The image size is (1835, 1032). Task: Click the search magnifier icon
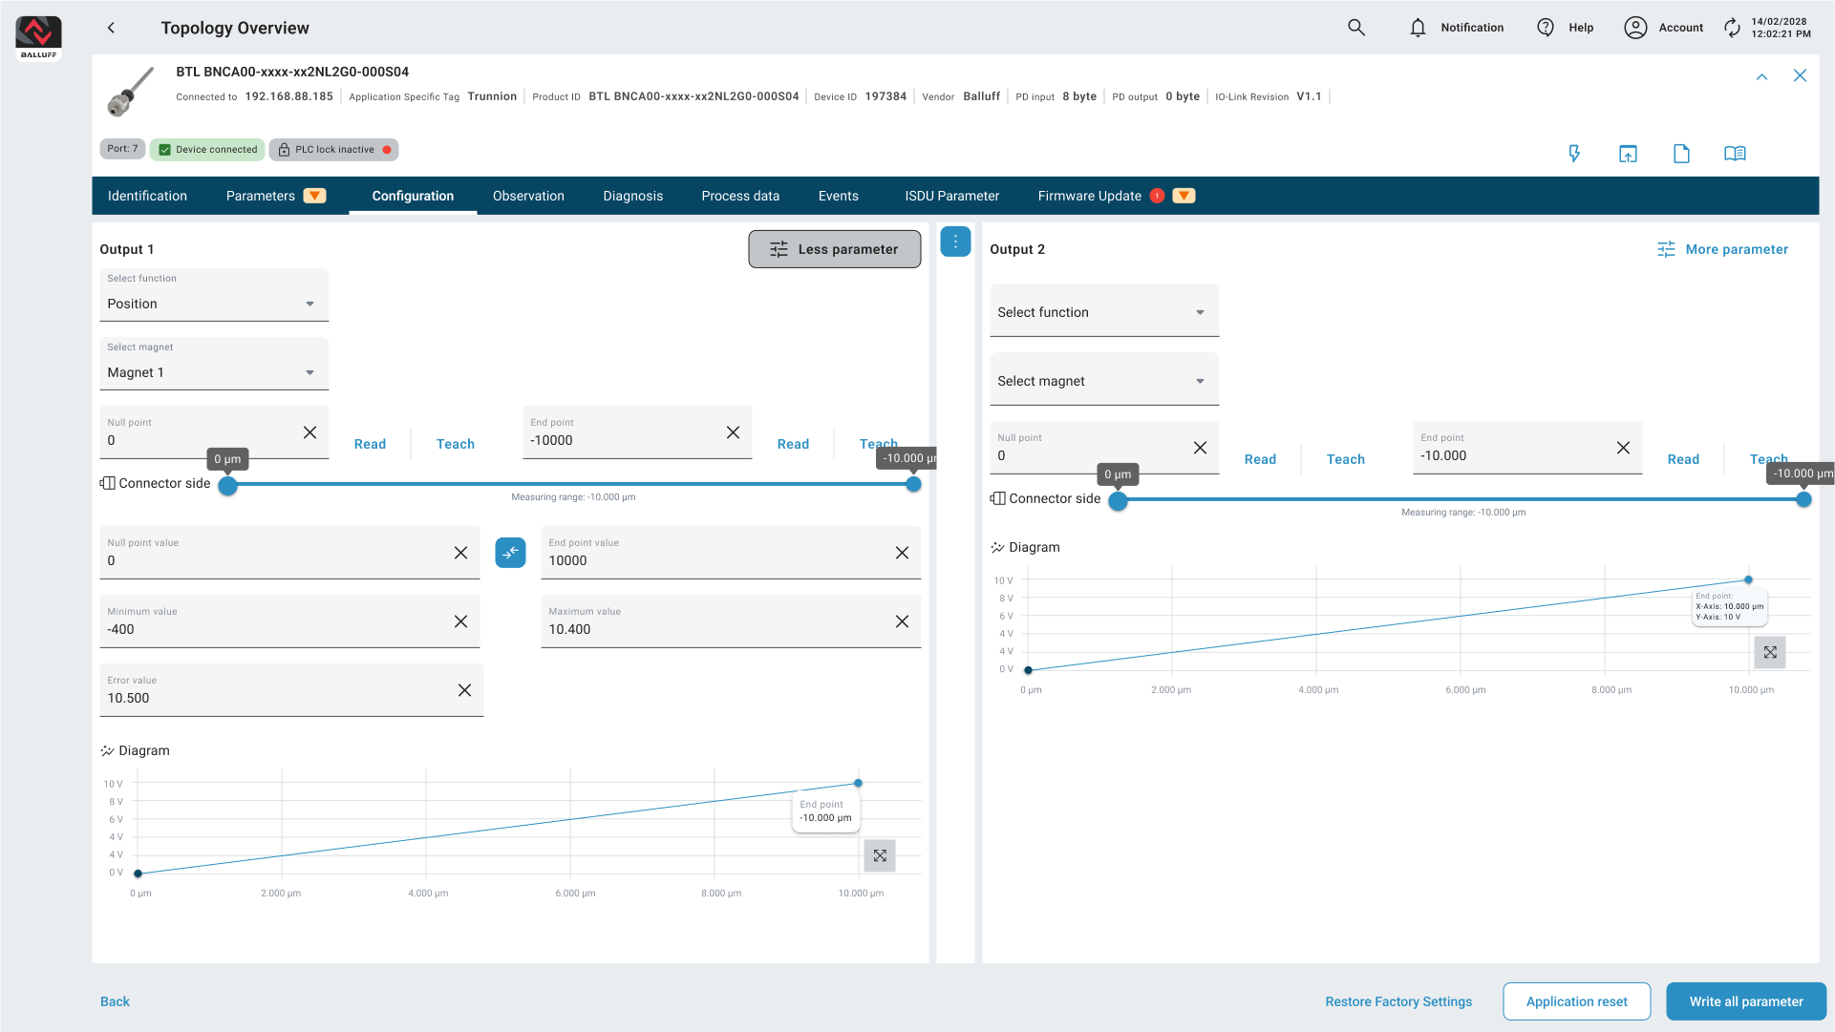1355,28
